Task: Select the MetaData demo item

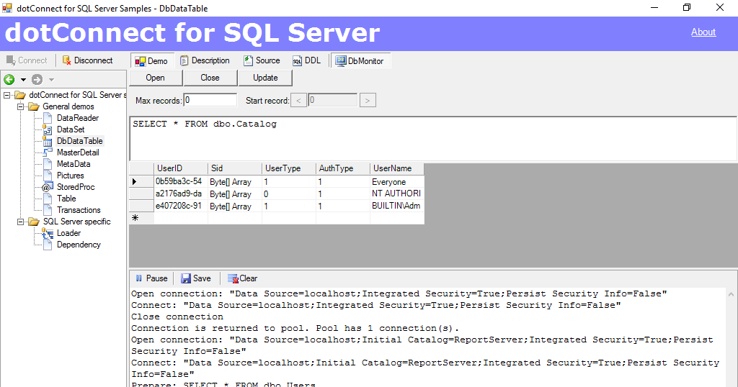Action: click(x=74, y=164)
